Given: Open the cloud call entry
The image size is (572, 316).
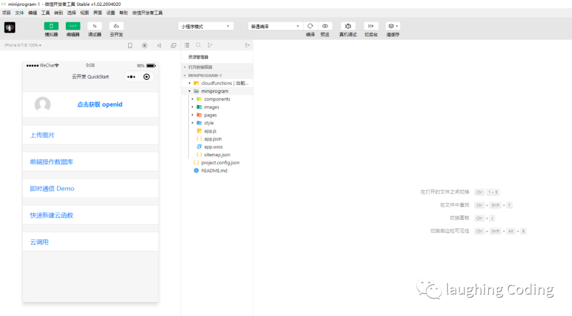Looking at the screenshot, I should point(91,242).
